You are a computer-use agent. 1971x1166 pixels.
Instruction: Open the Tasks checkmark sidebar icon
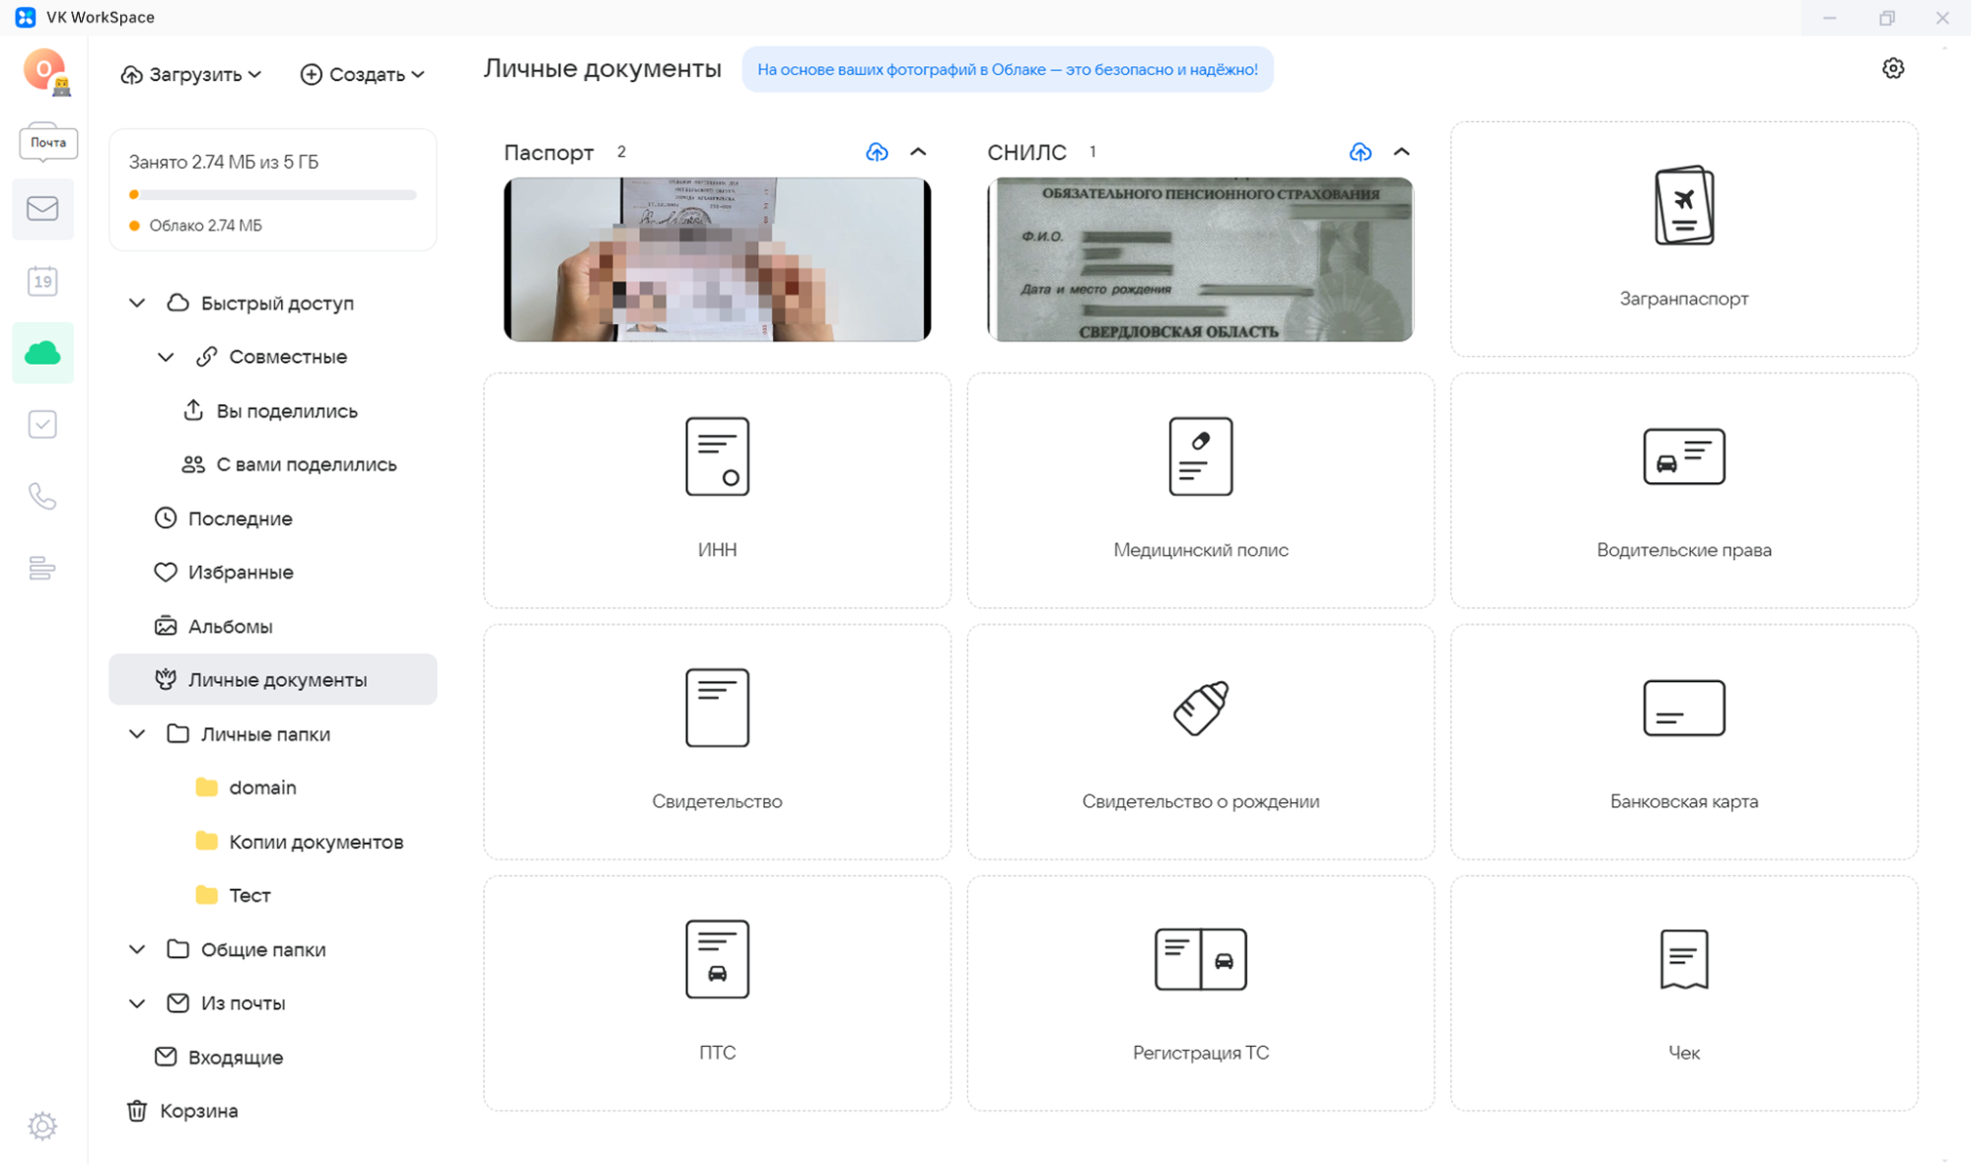coord(42,425)
